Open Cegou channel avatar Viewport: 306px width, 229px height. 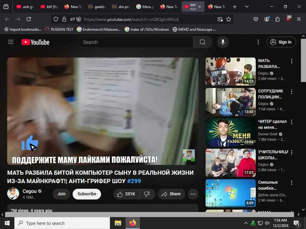(x=13, y=194)
